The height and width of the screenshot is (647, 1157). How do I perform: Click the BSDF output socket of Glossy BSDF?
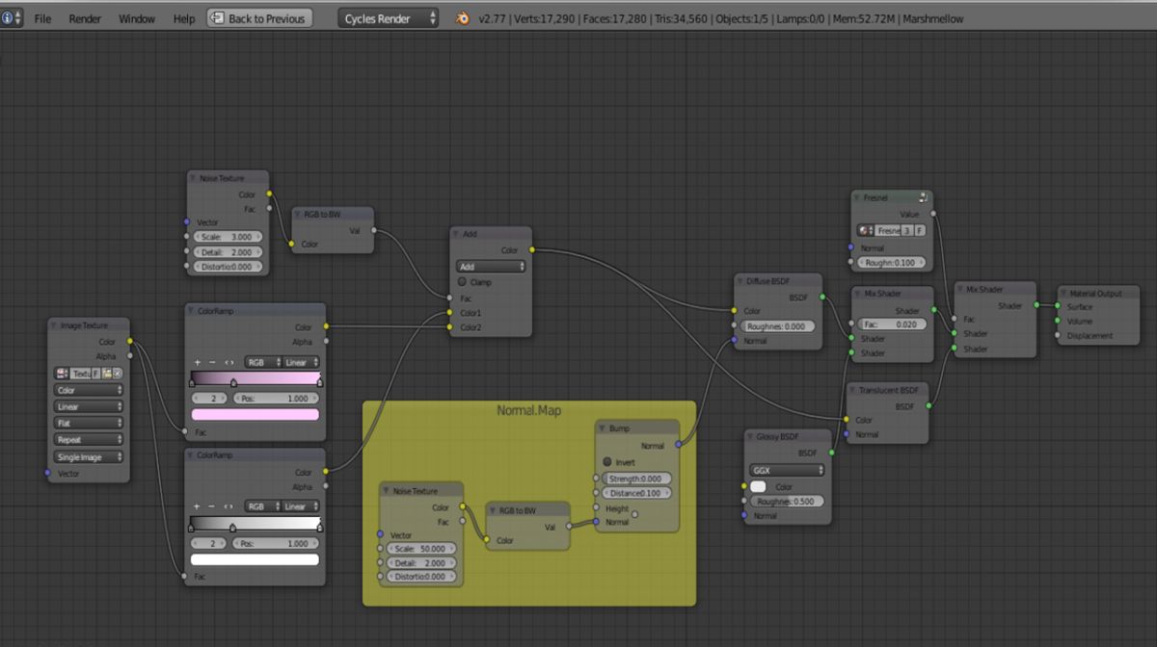tap(831, 453)
